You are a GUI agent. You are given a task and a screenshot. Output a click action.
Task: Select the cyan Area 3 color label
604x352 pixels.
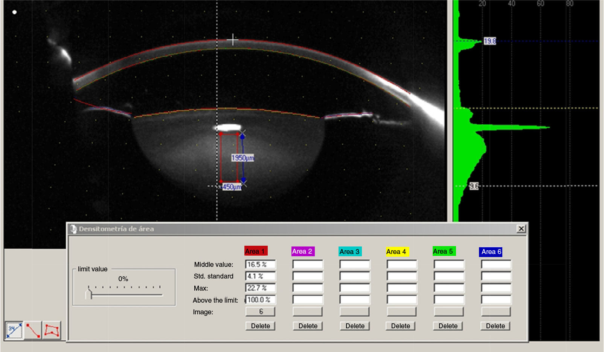(350, 252)
